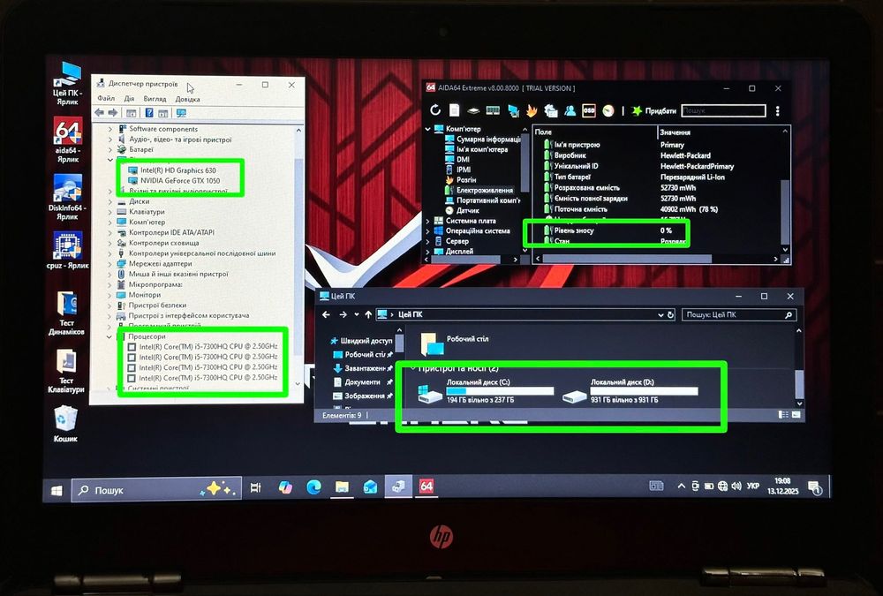Switch Explorer to large icons view

(796, 415)
